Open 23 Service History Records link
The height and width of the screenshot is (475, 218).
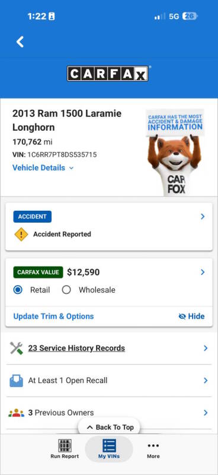coord(76,348)
